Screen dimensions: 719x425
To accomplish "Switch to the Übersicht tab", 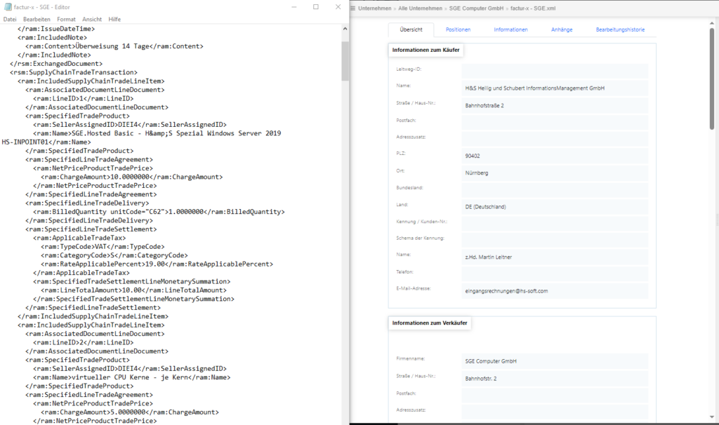I will pyautogui.click(x=411, y=29).
